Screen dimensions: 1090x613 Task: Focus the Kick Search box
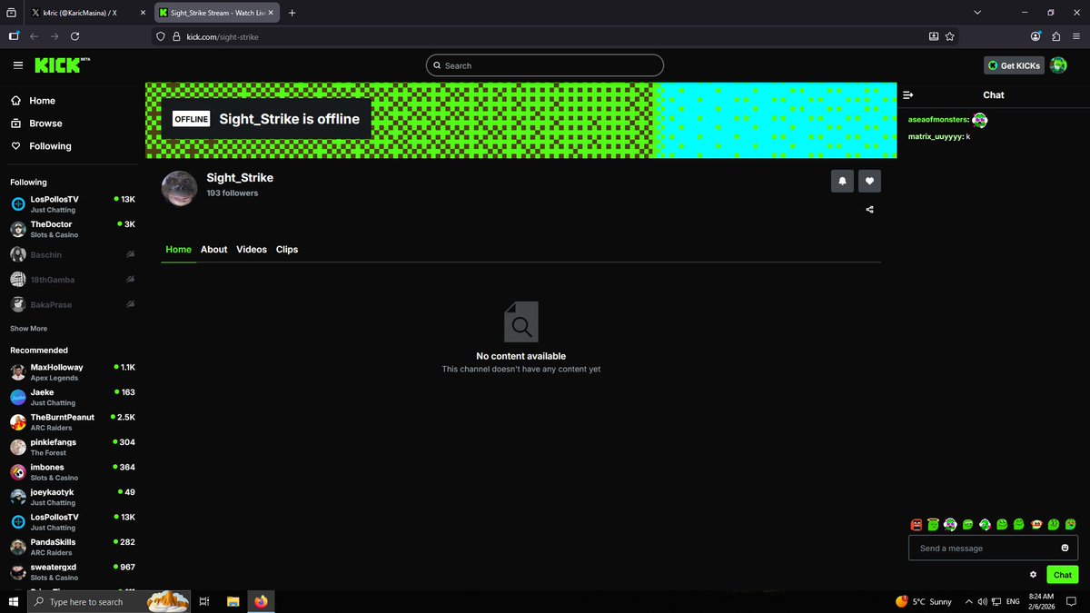(545, 65)
